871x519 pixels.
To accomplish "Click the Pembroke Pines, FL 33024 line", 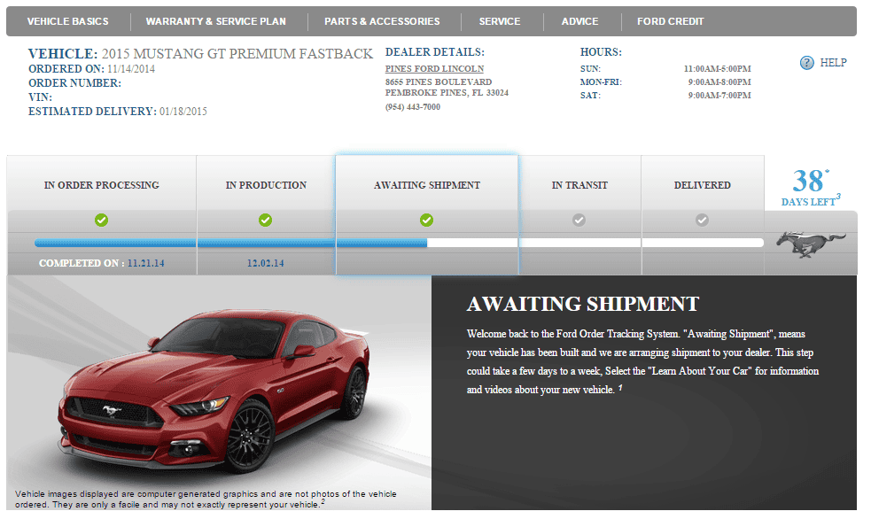I will point(447,93).
